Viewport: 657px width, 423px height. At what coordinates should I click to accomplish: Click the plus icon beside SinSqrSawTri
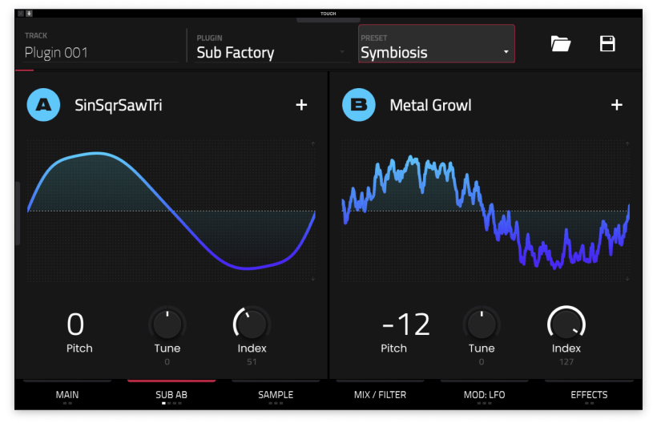click(x=301, y=105)
